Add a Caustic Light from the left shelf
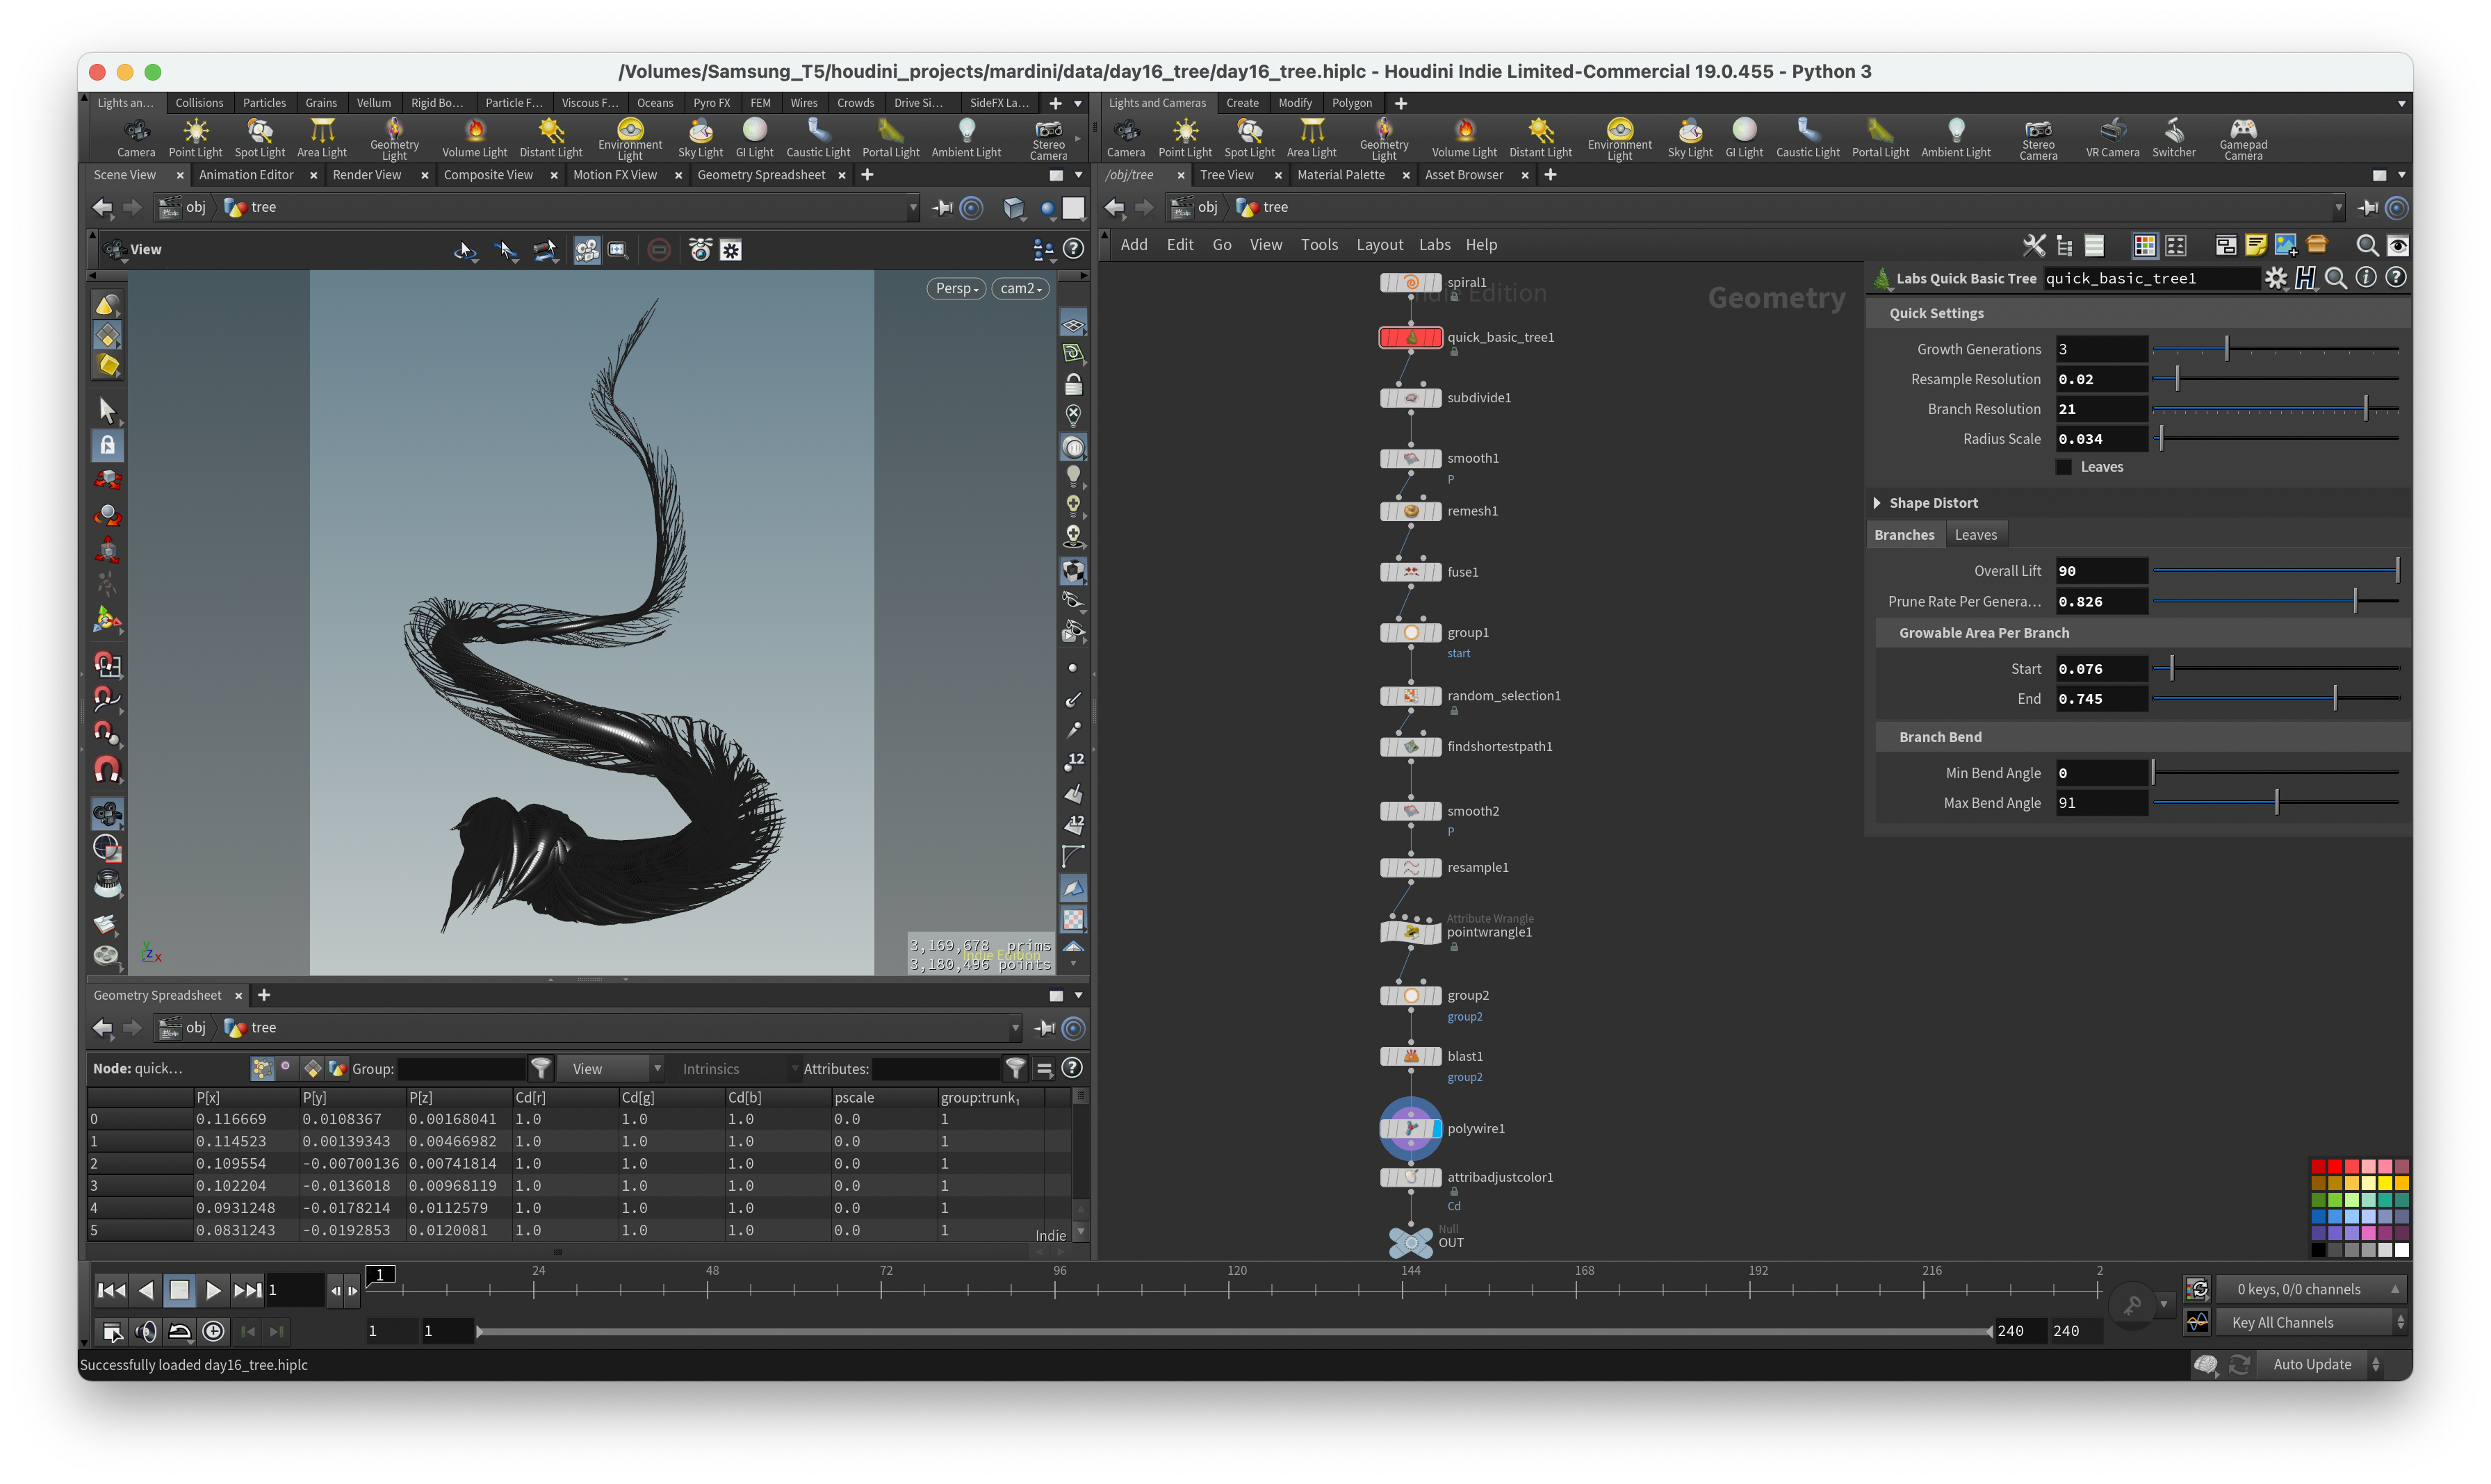Viewport: 2491px width, 1484px height. coord(817,138)
